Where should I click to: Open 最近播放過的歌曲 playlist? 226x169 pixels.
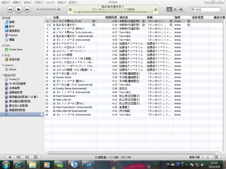click(18, 101)
